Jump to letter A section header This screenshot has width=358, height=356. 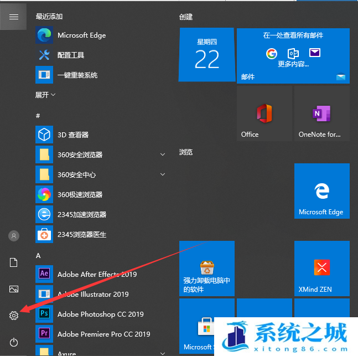click(38, 255)
